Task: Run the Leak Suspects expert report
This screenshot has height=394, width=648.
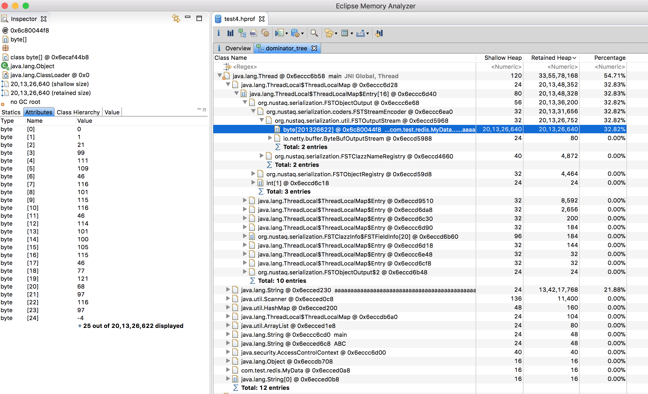Action: [x=265, y=33]
